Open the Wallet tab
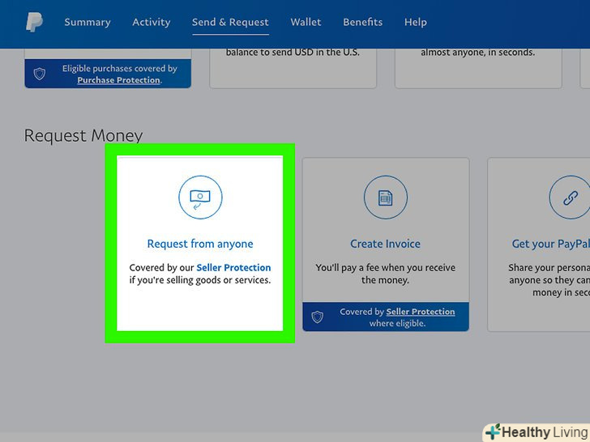Image resolution: width=590 pixels, height=442 pixels. tap(306, 22)
